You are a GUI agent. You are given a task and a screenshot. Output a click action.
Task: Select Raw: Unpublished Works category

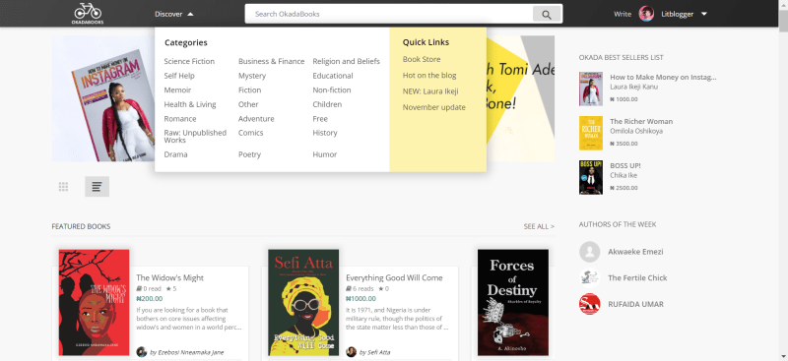pyautogui.click(x=195, y=137)
